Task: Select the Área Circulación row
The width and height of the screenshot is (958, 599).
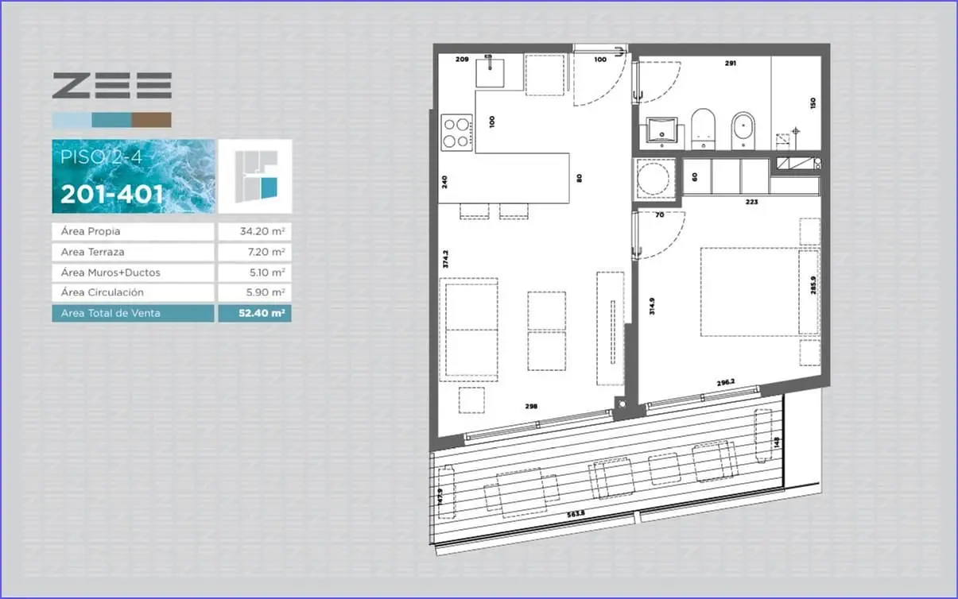Action: pyautogui.click(x=172, y=292)
